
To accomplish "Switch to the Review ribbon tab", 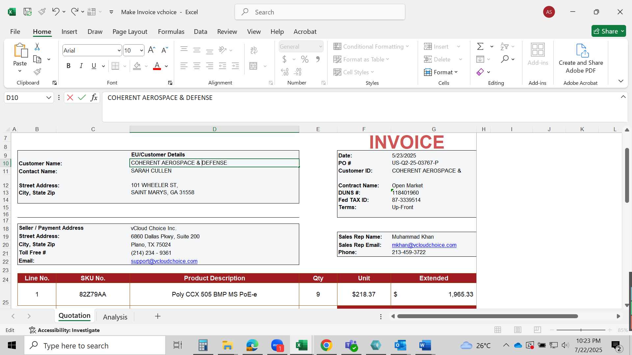I will coord(227,32).
